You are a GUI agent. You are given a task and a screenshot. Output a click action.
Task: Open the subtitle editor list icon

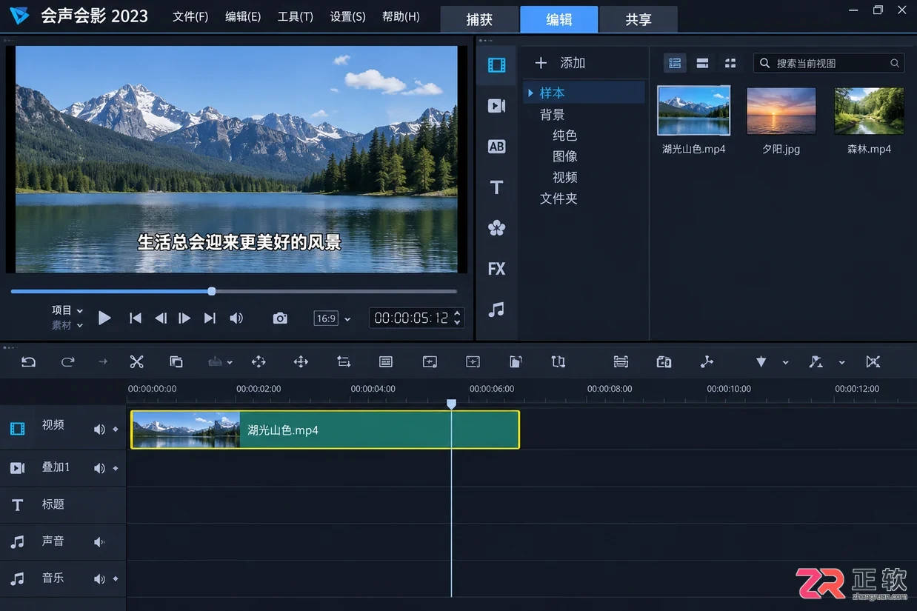click(x=385, y=361)
